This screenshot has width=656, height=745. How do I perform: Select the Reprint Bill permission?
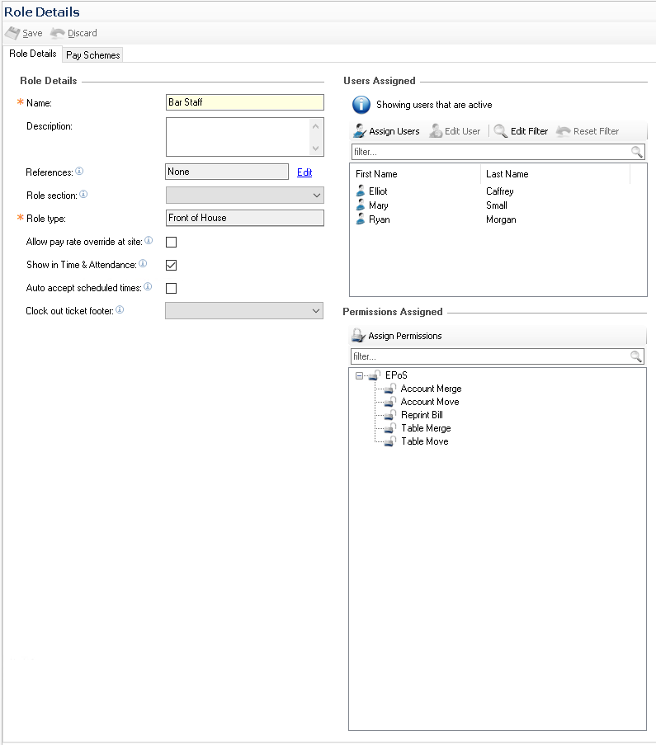pos(422,415)
